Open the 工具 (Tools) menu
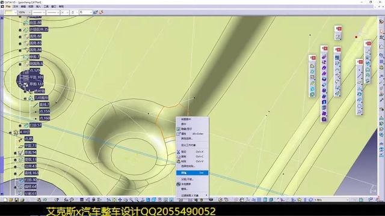 click(46, 7)
